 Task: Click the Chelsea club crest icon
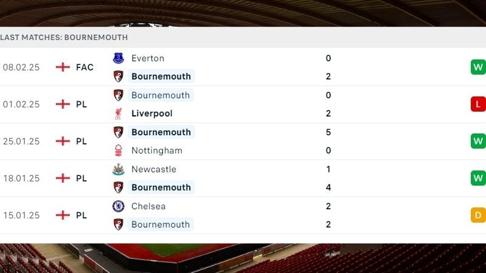click(118, 206)
